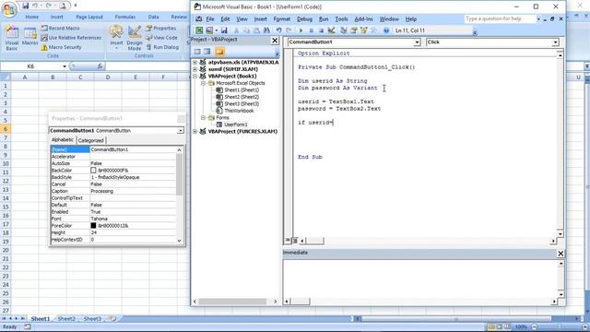
Task: Click the Reset stop icon in VBA toolbar
Action: (321, 30)
